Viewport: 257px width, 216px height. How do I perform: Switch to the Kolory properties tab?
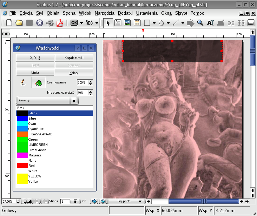click(74, 73)
